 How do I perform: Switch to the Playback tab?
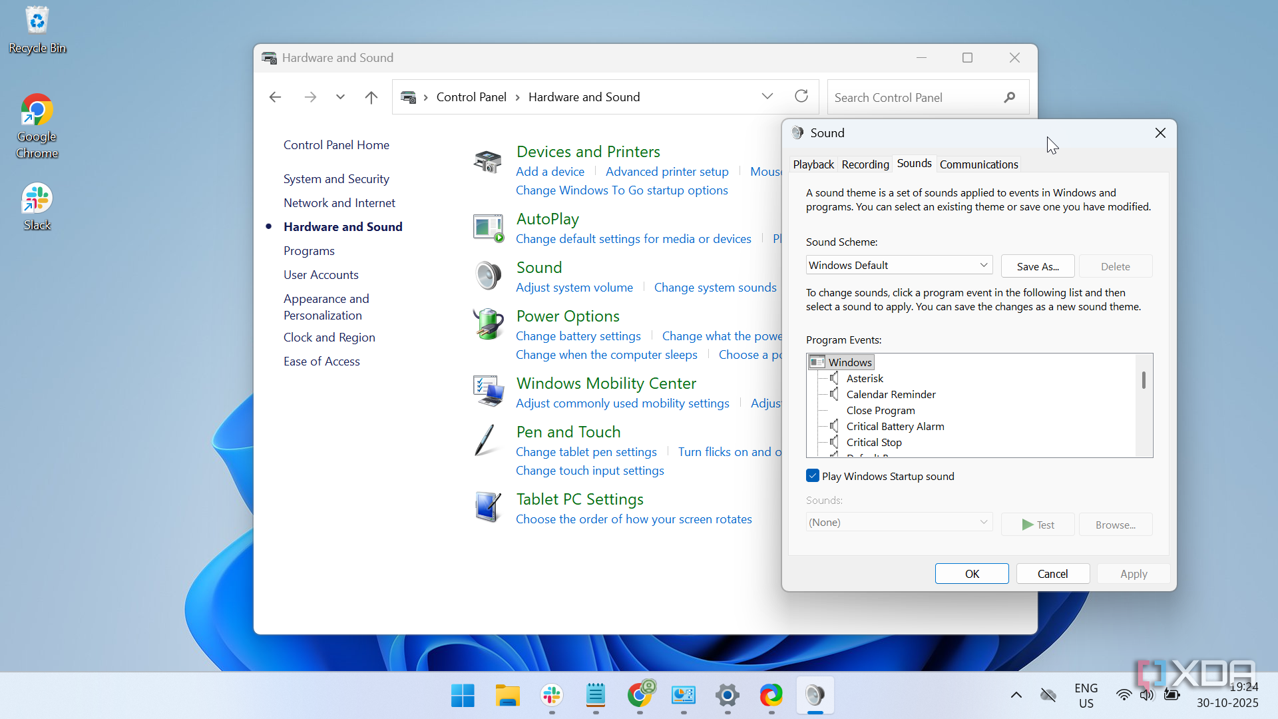813,164
